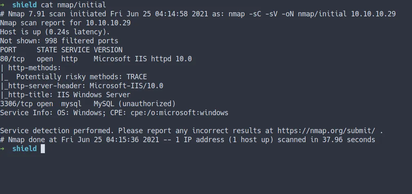
Task: Click the PORT column header
Action: click(x=8, y=50)
